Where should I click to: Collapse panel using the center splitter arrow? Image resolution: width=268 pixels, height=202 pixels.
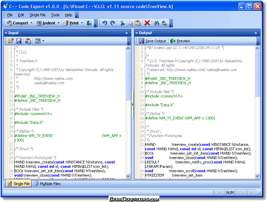(132, 104)
